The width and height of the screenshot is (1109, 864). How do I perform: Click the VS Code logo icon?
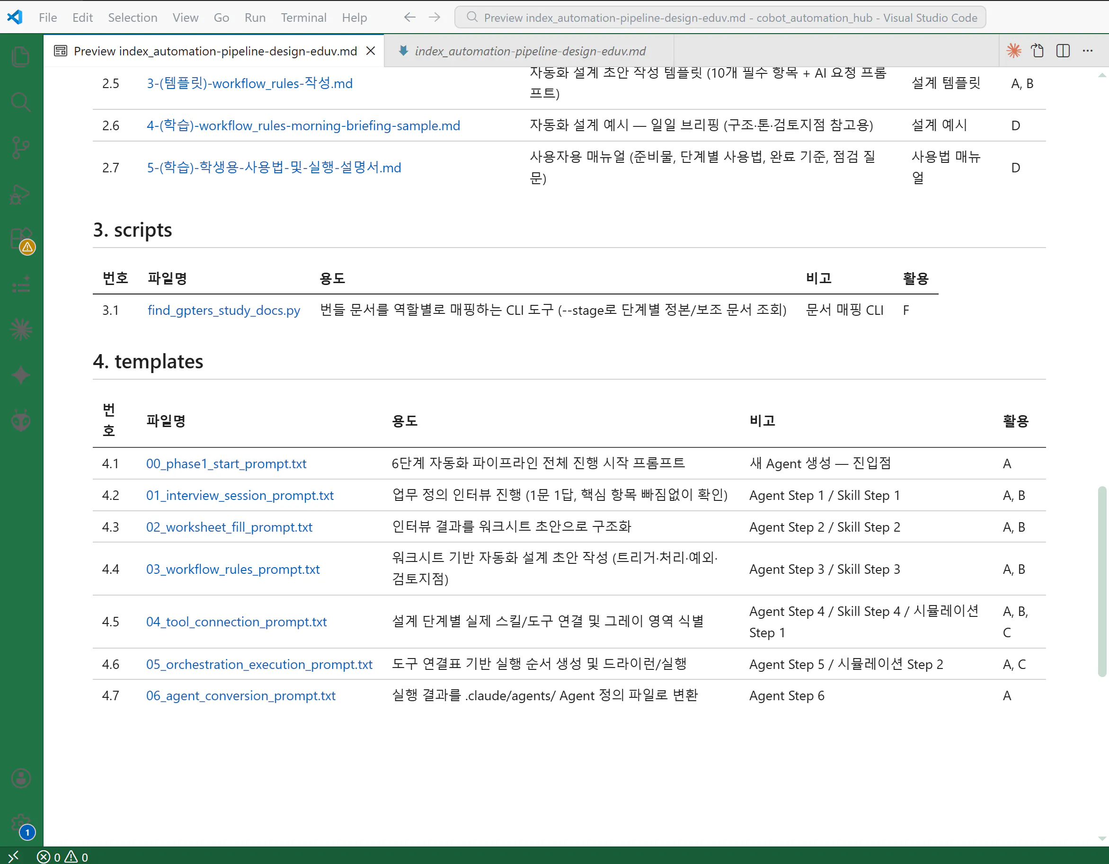pyautogui.click(x=15, y=17)
